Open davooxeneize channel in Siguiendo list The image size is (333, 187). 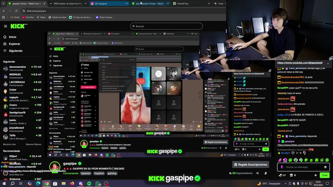[22, 69]
